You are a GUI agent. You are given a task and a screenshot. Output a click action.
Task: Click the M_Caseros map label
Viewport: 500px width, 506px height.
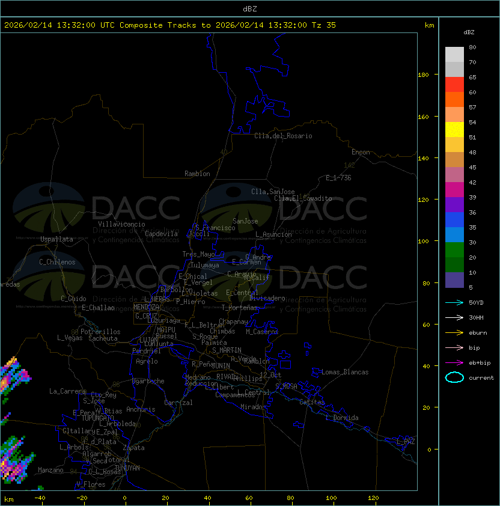point(262,332)
